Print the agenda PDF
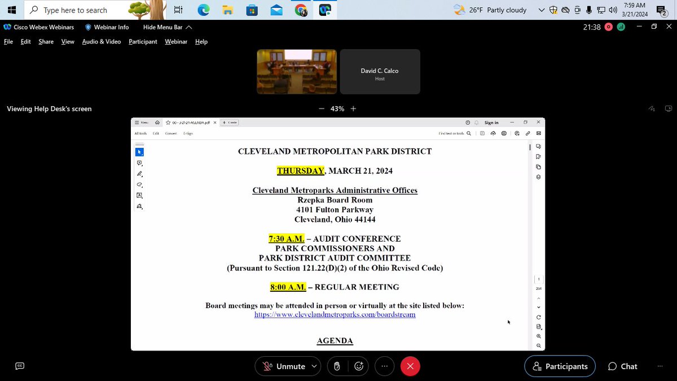 (503, 134)
